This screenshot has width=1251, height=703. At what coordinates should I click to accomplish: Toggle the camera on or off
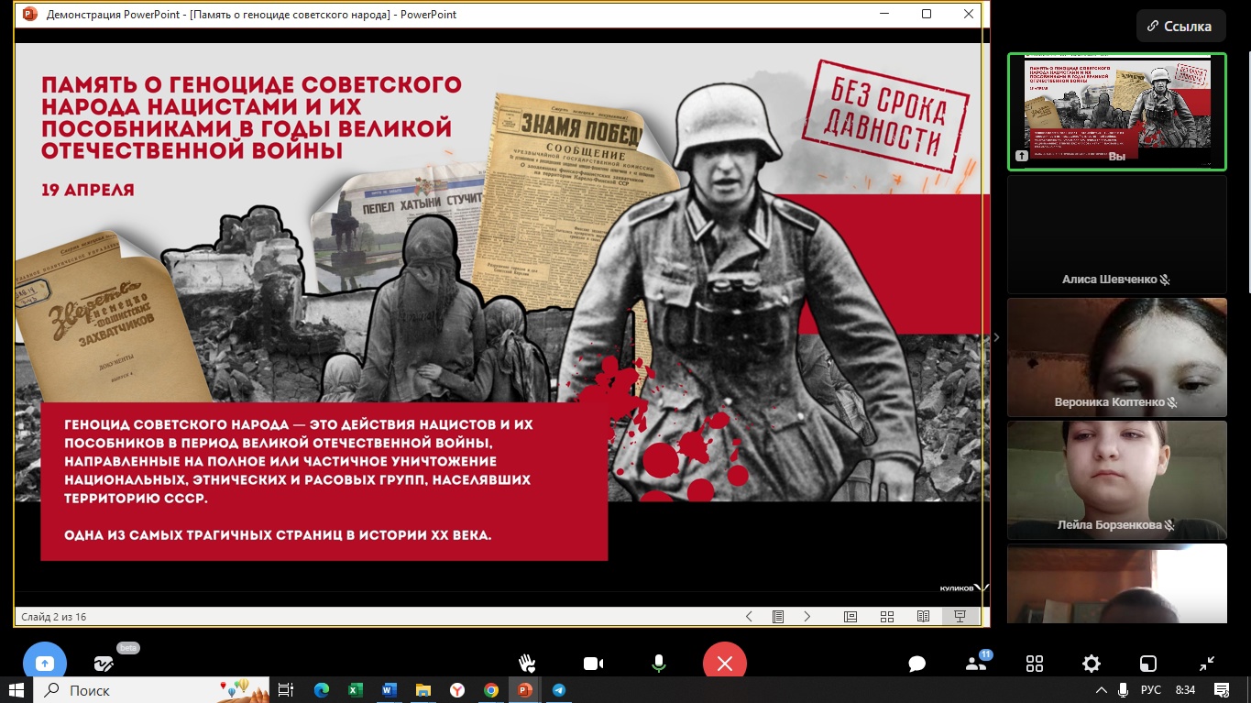click(x=593, y=664)
